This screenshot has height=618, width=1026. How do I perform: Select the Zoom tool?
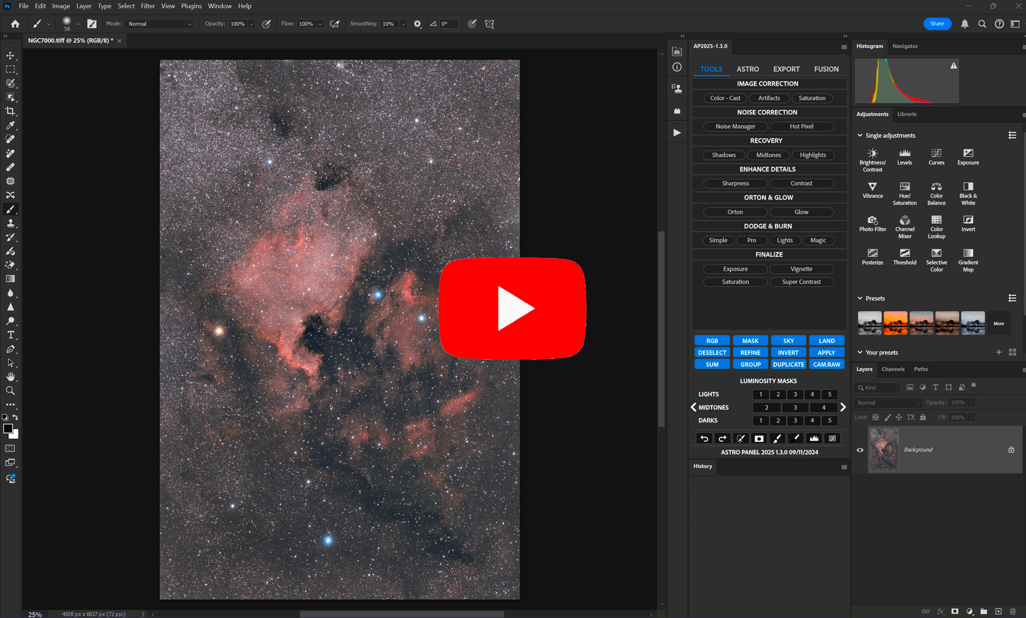pyautogui.click(x=10, y=390)
